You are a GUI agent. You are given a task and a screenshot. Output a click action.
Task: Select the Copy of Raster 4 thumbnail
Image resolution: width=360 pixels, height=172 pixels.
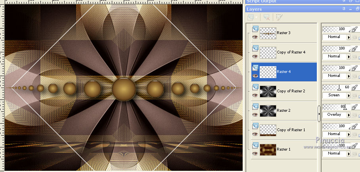(268, 53)
